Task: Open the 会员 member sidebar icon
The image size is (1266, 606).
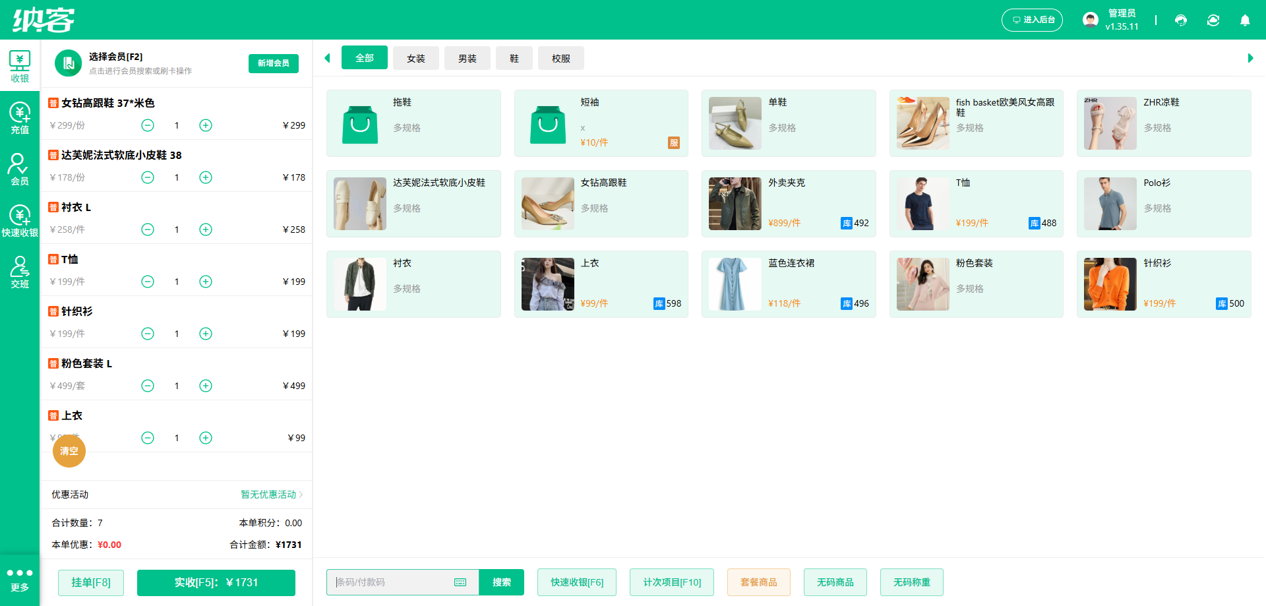Action: (20, 169)
